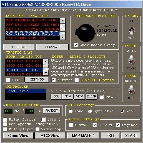The image size is (143, 143).
Task: Flip the RECORD on/off toggle switch
Action: click(x=132, y=31)
